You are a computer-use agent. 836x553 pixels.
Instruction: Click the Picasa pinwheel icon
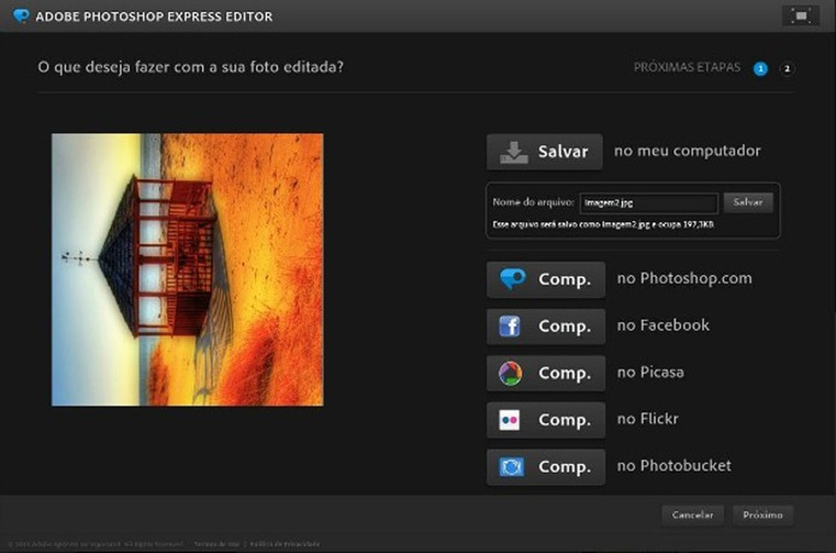click(x=511, y=373)
